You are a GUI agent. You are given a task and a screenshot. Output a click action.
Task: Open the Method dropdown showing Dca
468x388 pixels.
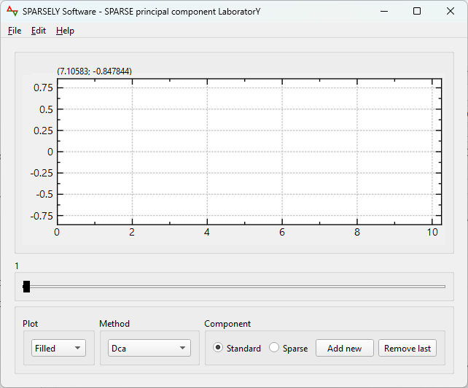[x=149, y=348]
